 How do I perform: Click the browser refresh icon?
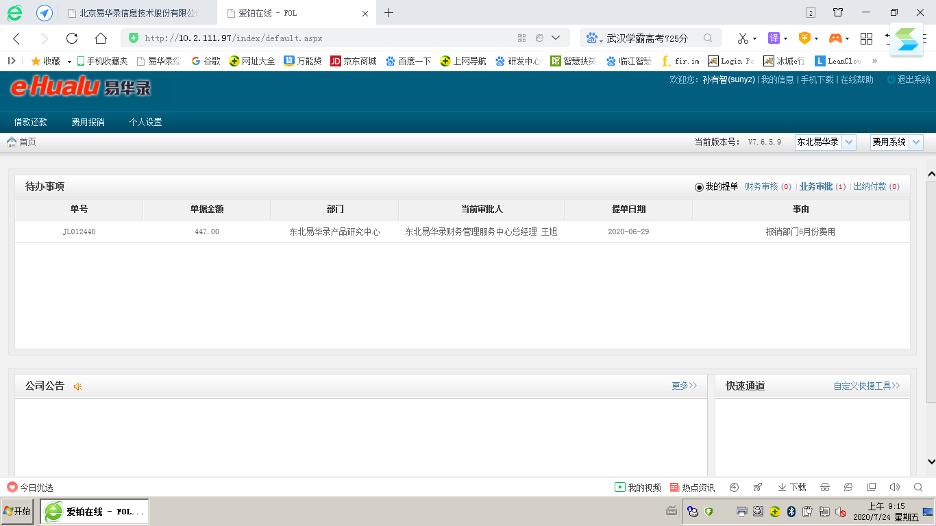72,38
